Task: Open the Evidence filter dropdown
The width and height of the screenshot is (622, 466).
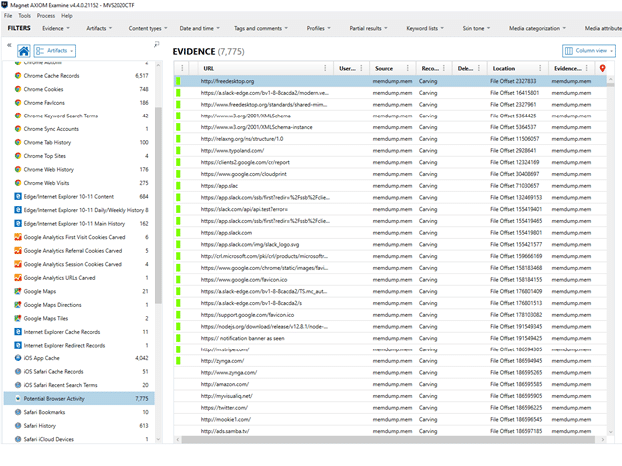Action: point(56,28)
